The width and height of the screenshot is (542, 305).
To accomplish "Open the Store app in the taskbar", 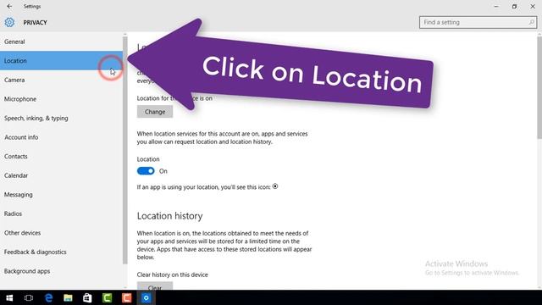I will click(x=87, y=297).
